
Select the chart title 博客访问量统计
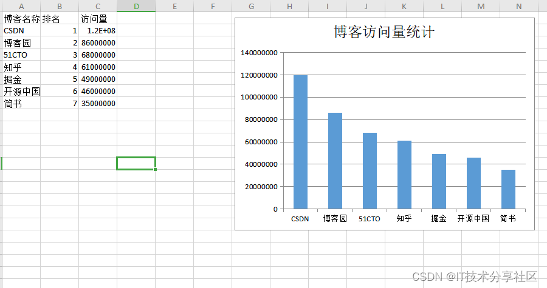point(384,32)
